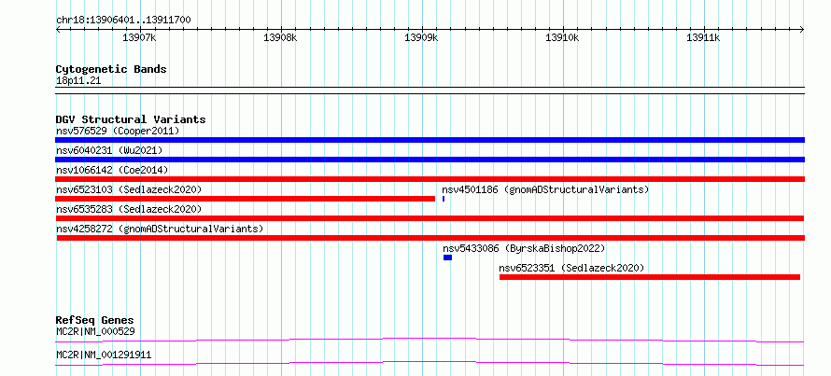Open the nsv6523351 (Sedlazeck2020) label
831x376 pixels.
[x=571, y=268]
